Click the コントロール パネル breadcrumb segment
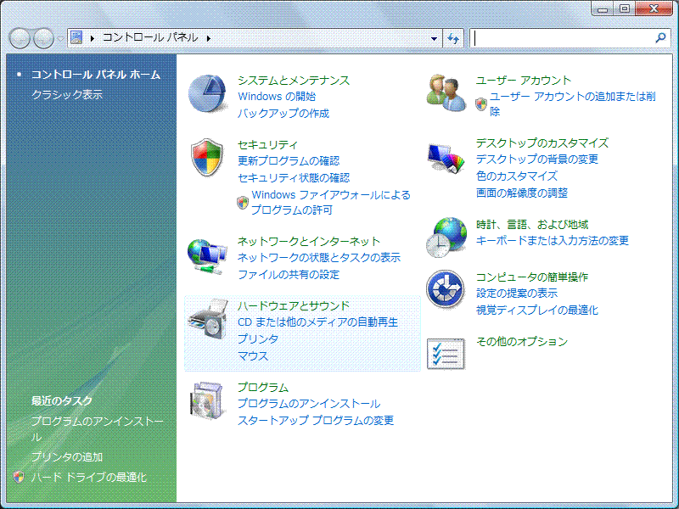Screen dimensions: 679x509 coord(150,37)
